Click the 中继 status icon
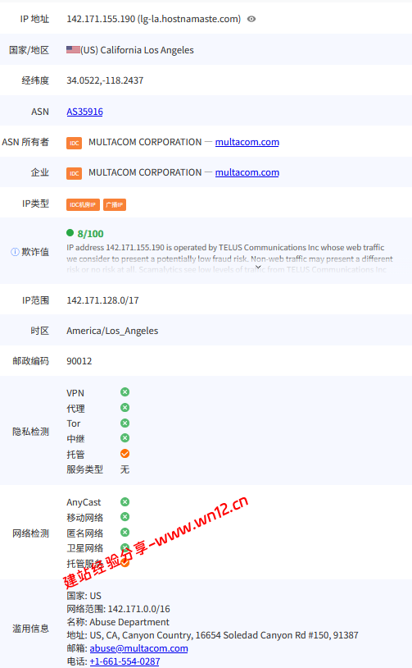 (x=125, y=438)
